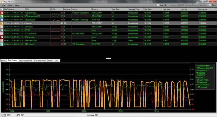Select the thewarren SSID cell
This screenshot has height=117, width=217.
coord(37,23)
